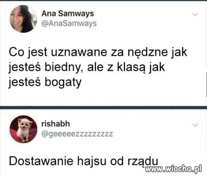Click the word 'rządu' in the reply
Image resolution: width=207 pixels, height=177 pixels.
pos(143,162)
